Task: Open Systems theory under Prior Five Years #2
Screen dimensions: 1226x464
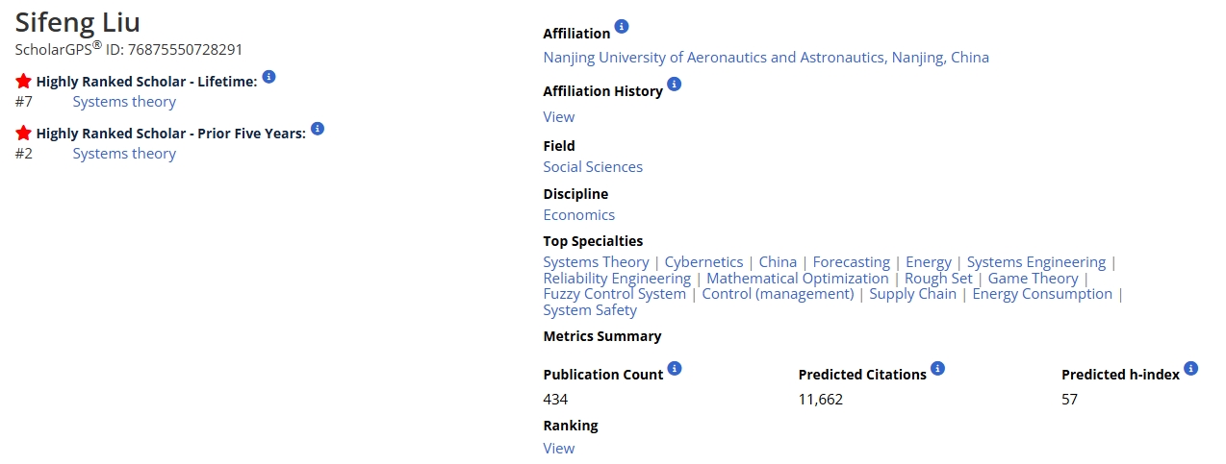Action: [x=124, y=154]
